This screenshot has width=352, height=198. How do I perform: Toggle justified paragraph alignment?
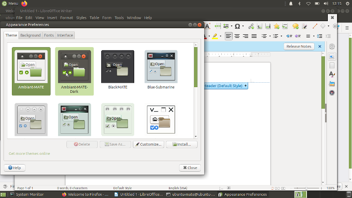(254, 36)
